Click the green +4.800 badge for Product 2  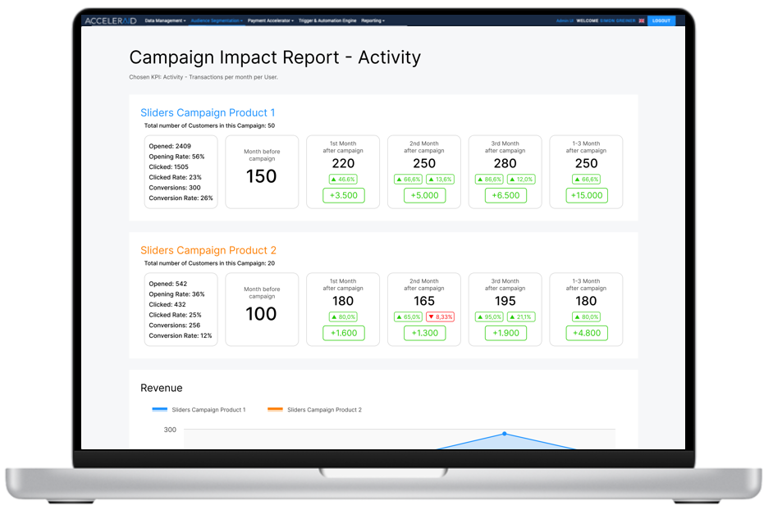(x=586, y=333)
